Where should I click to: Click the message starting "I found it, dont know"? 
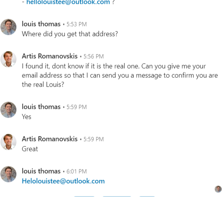[x=120, y=75]
